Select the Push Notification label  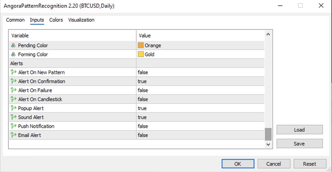coord(36,126)
